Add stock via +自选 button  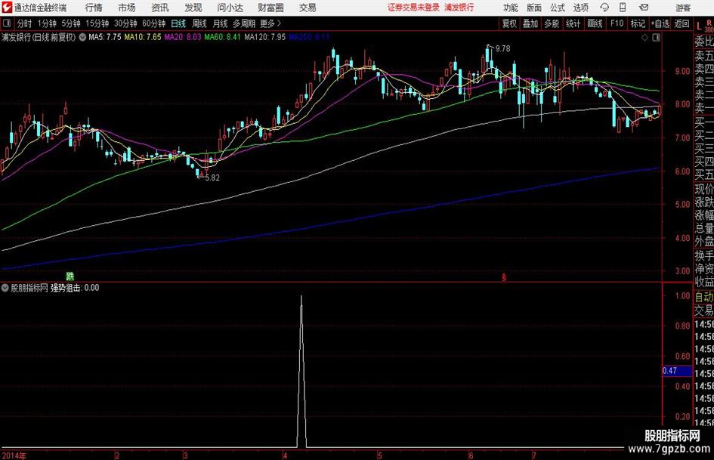pyautogui.click(x=660, y=23)
